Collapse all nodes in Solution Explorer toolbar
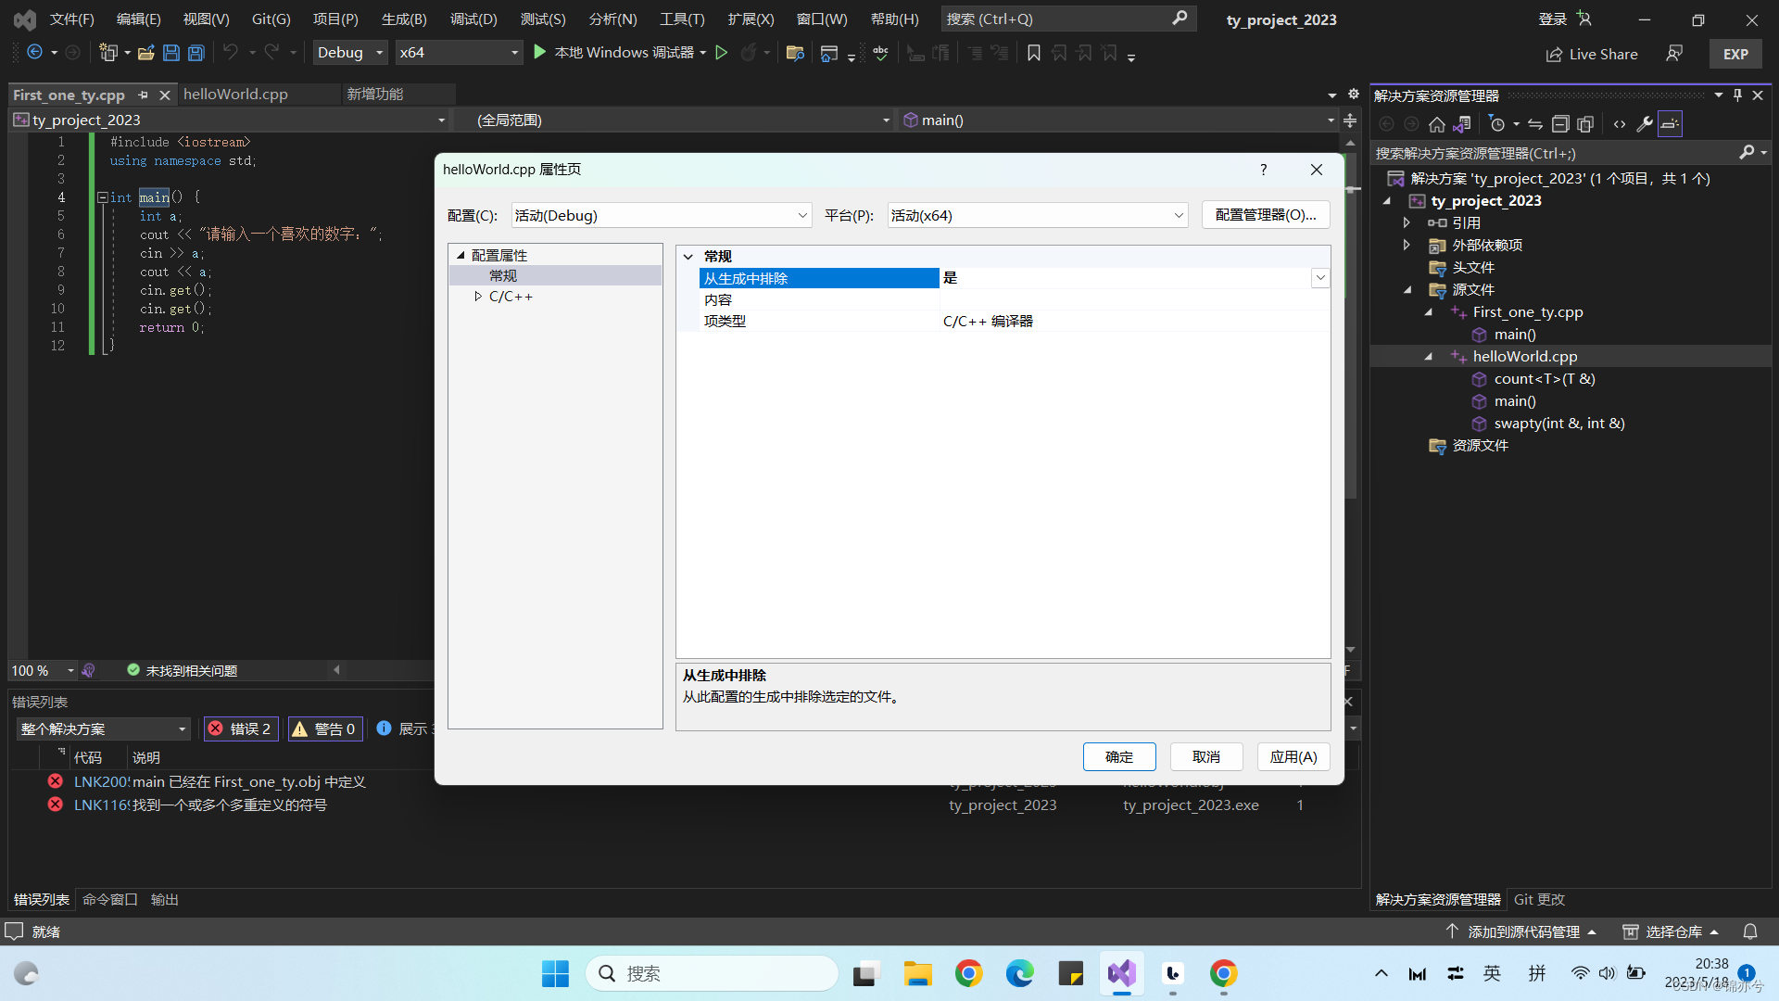Screen dimensions: 1779x1001 [x=1560, y=124]
